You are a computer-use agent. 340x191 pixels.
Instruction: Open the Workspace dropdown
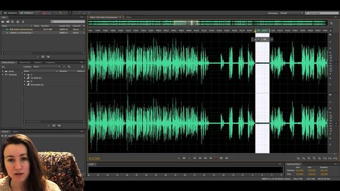coord(291,13)
